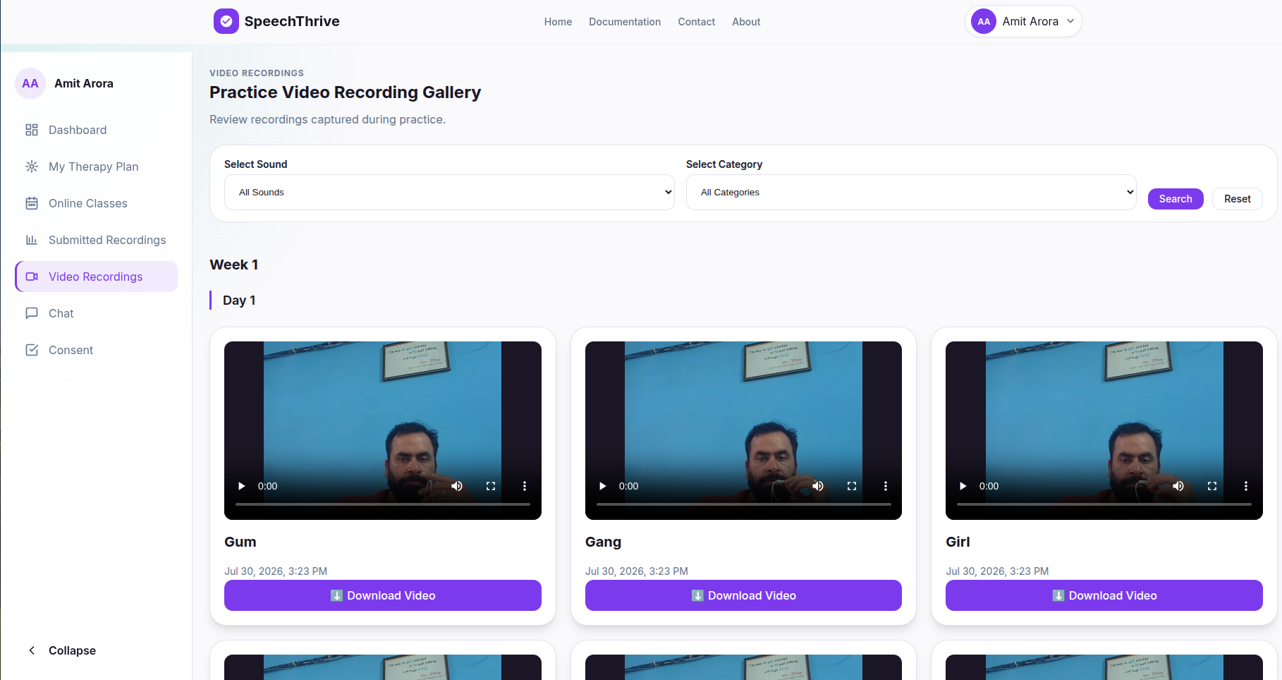Download the Girl video
Screen dimensions: 1282x680
(x=1104, y=595)
